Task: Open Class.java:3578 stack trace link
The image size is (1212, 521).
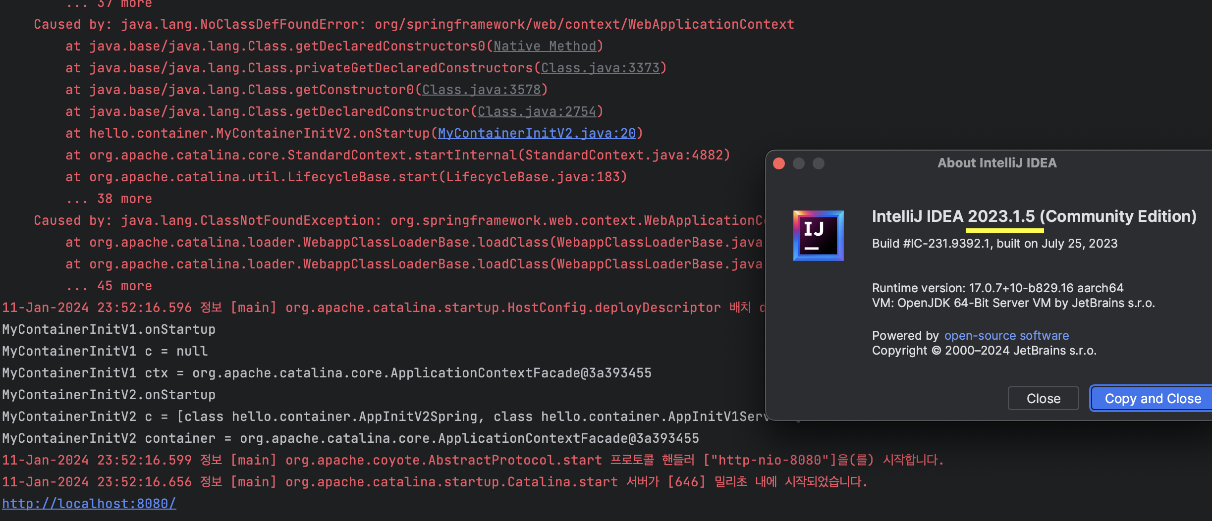Action: [481, 90]
